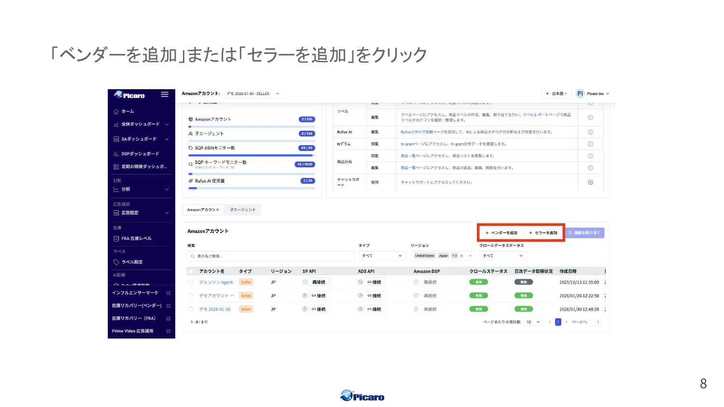Expand 全体ダッシュボード sidebar chevron
The image size is (724, 407).
tap(167, 124)
